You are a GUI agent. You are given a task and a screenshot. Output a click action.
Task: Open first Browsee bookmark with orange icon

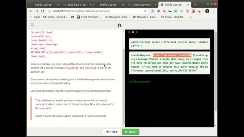[117, 17]
